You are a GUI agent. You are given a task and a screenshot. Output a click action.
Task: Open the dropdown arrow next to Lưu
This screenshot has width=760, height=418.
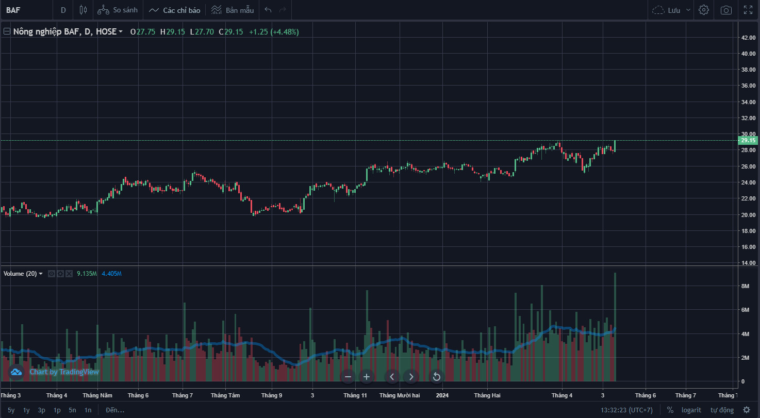click(x=688, y=10)
